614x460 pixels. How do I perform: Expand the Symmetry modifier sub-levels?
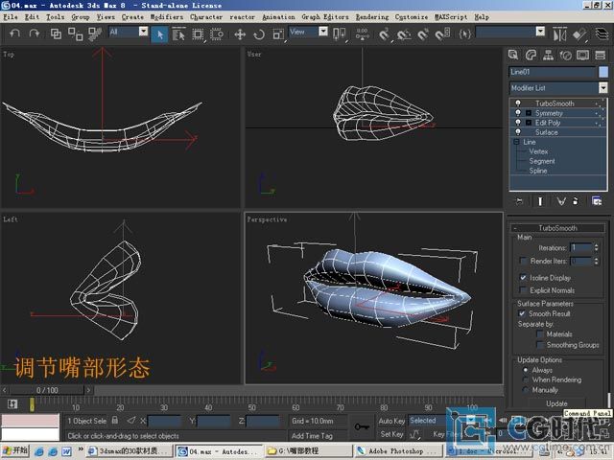coord(529,113)
